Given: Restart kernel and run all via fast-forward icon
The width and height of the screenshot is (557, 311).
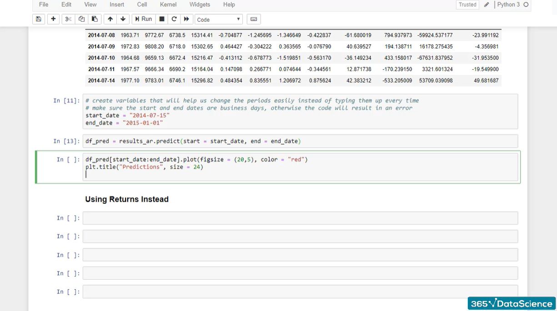Looking at the screenshot, I should [x=186, y=19].
